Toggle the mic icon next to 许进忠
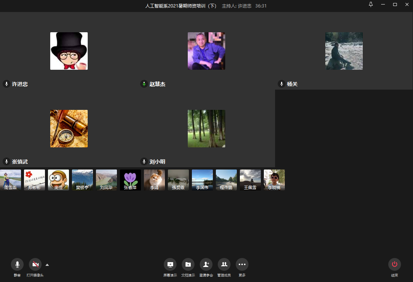 (6, 84)
